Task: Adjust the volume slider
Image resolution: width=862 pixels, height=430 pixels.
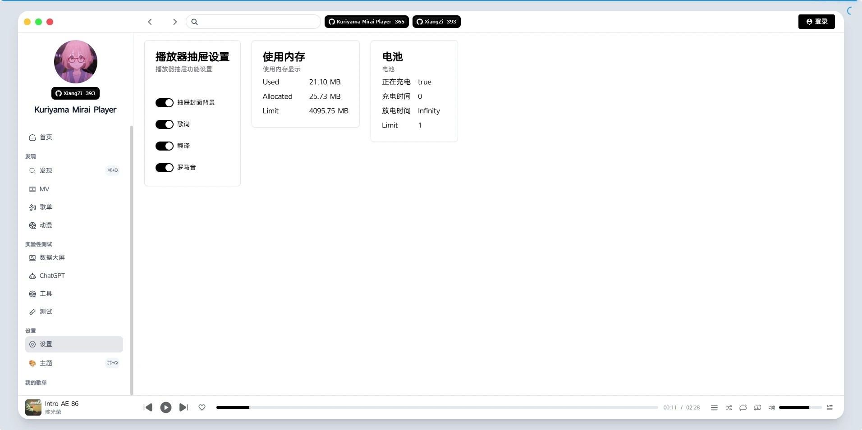Action: pos(800,407)
